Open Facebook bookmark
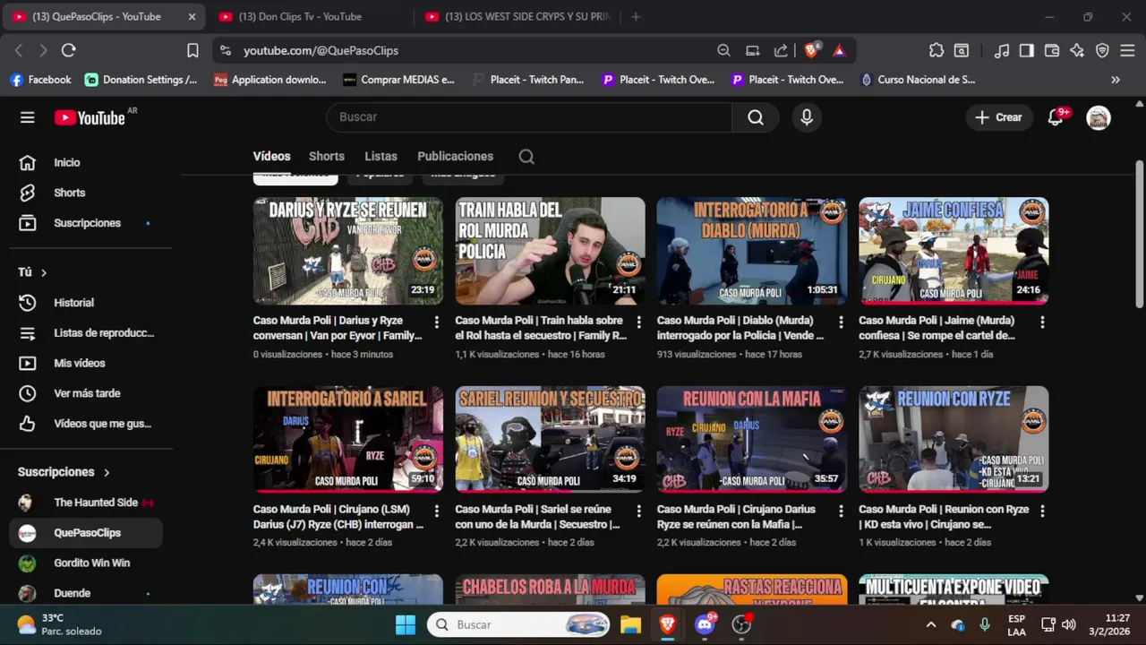Screen dimensions: 1146x645 [x=40, y=80]
